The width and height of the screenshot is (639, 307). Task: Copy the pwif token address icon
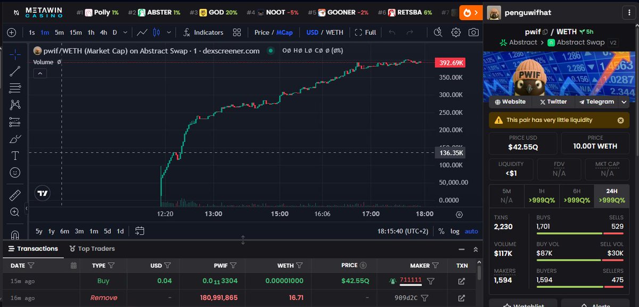point(545,32)
